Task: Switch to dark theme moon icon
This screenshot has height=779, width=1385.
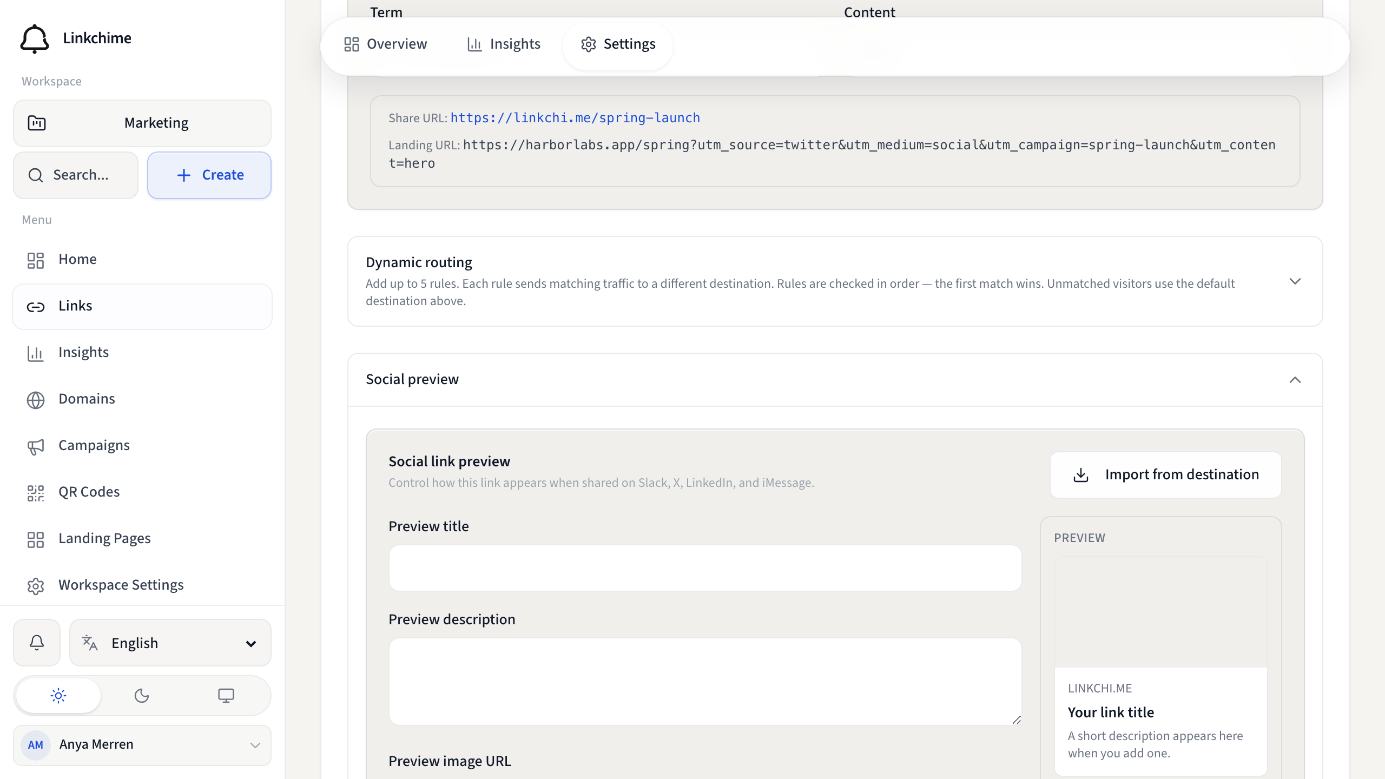Action: click(142, 696)
